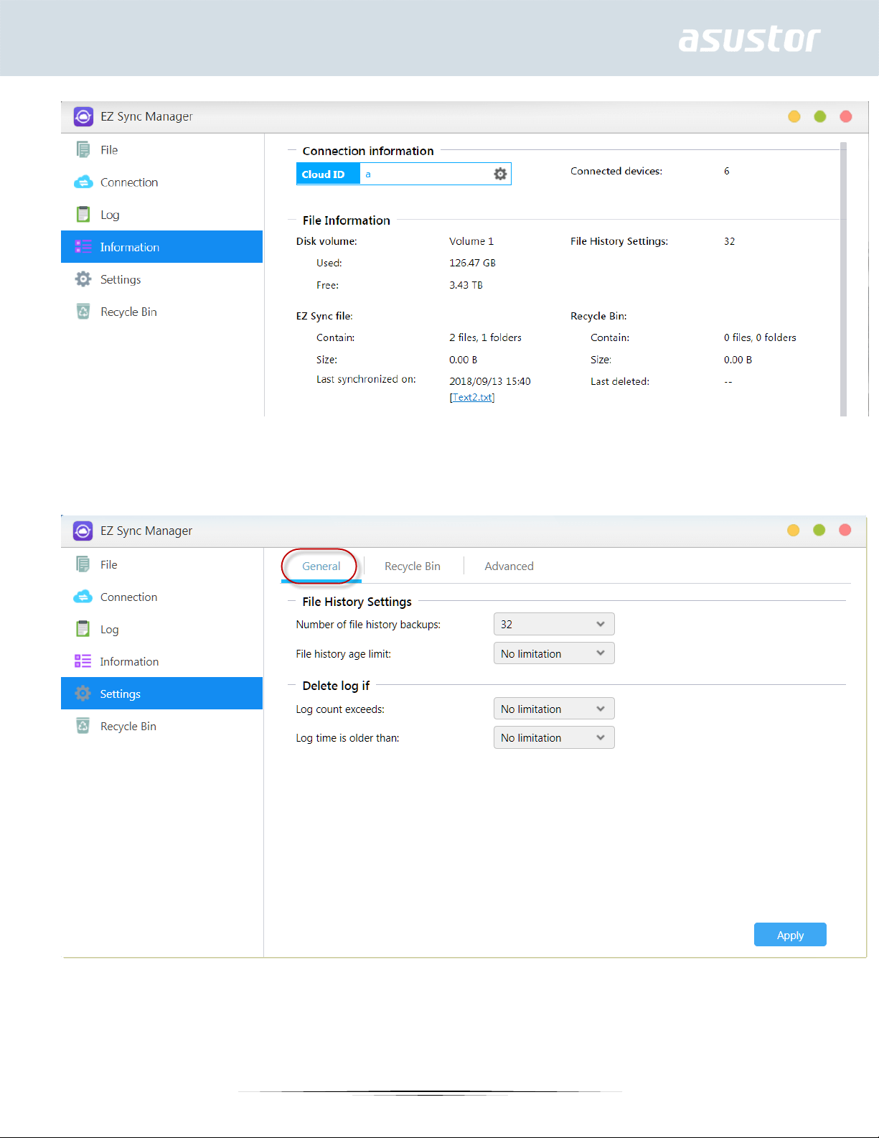Click red close dot in upper window
The height and width of the screenshot is (1138, 879).
(x=846, y=116)
